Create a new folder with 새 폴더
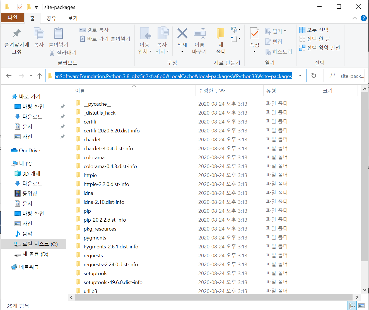This screenshot has height=310, width=369. point(221,41)
